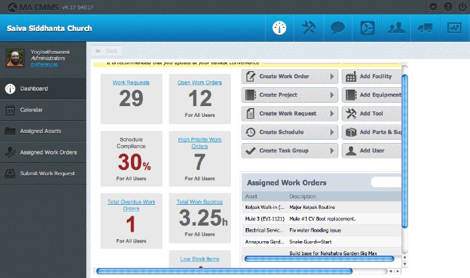Click the preferences link under username

click(44, 64)
